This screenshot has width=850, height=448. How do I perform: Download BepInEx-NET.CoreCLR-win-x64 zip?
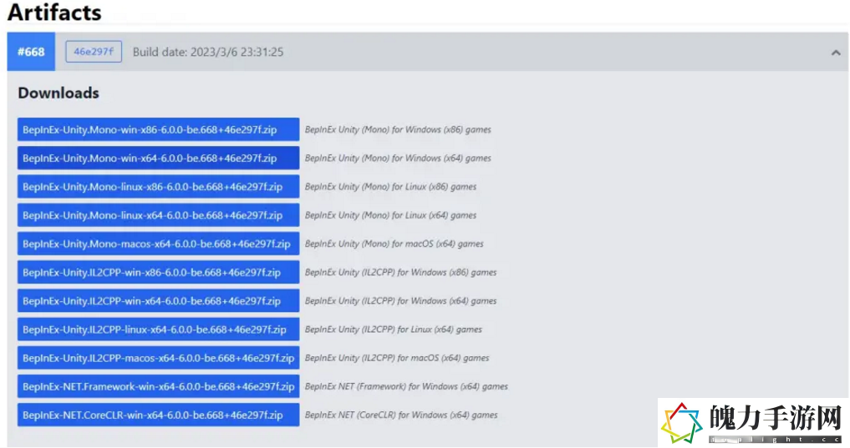pos(158,415)
